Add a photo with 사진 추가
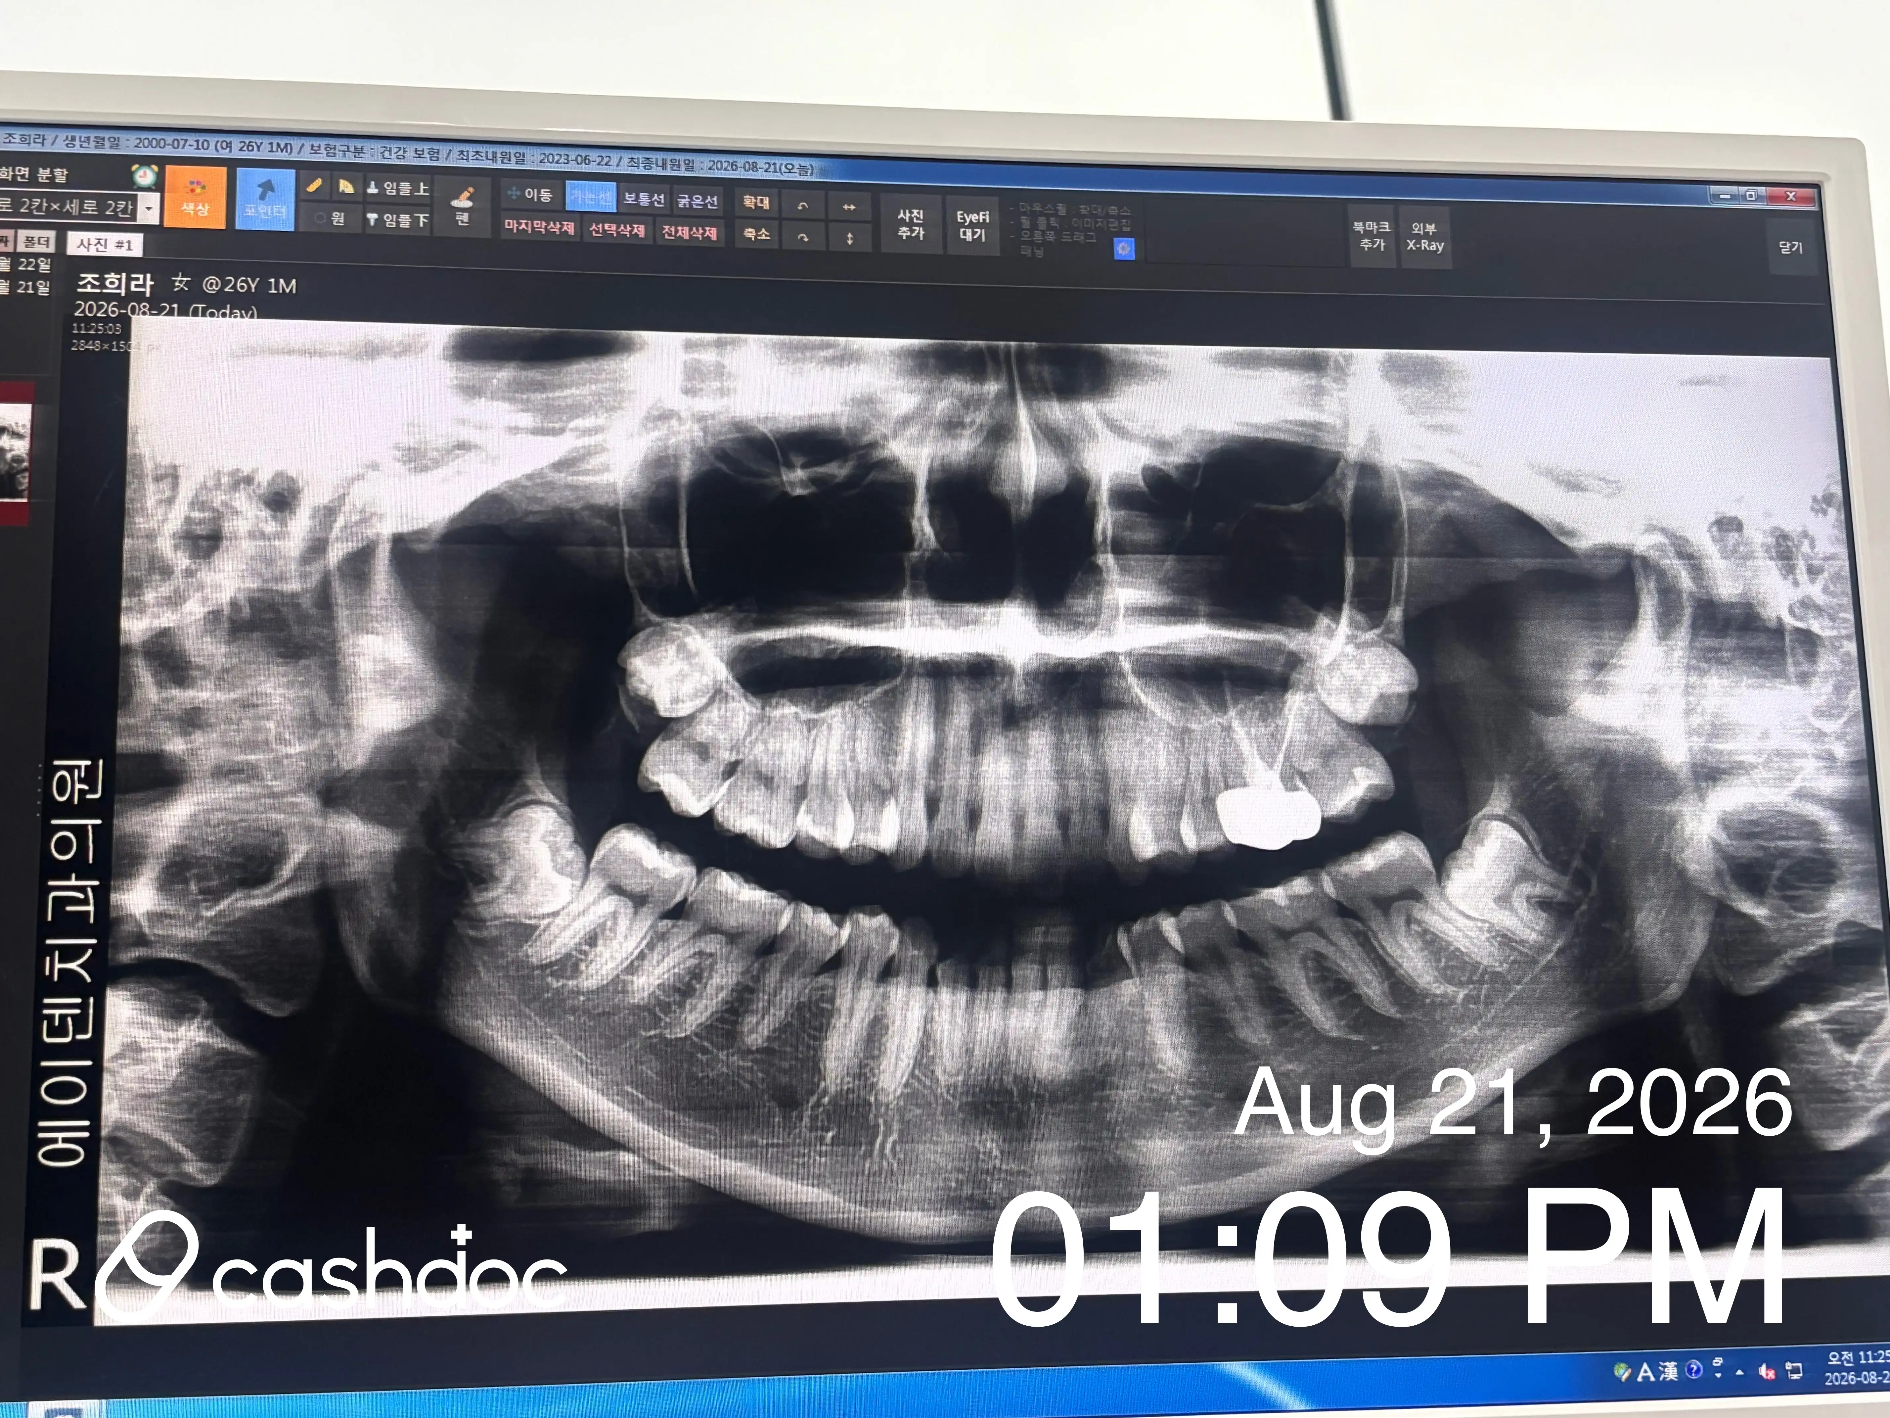 point(911,224)
